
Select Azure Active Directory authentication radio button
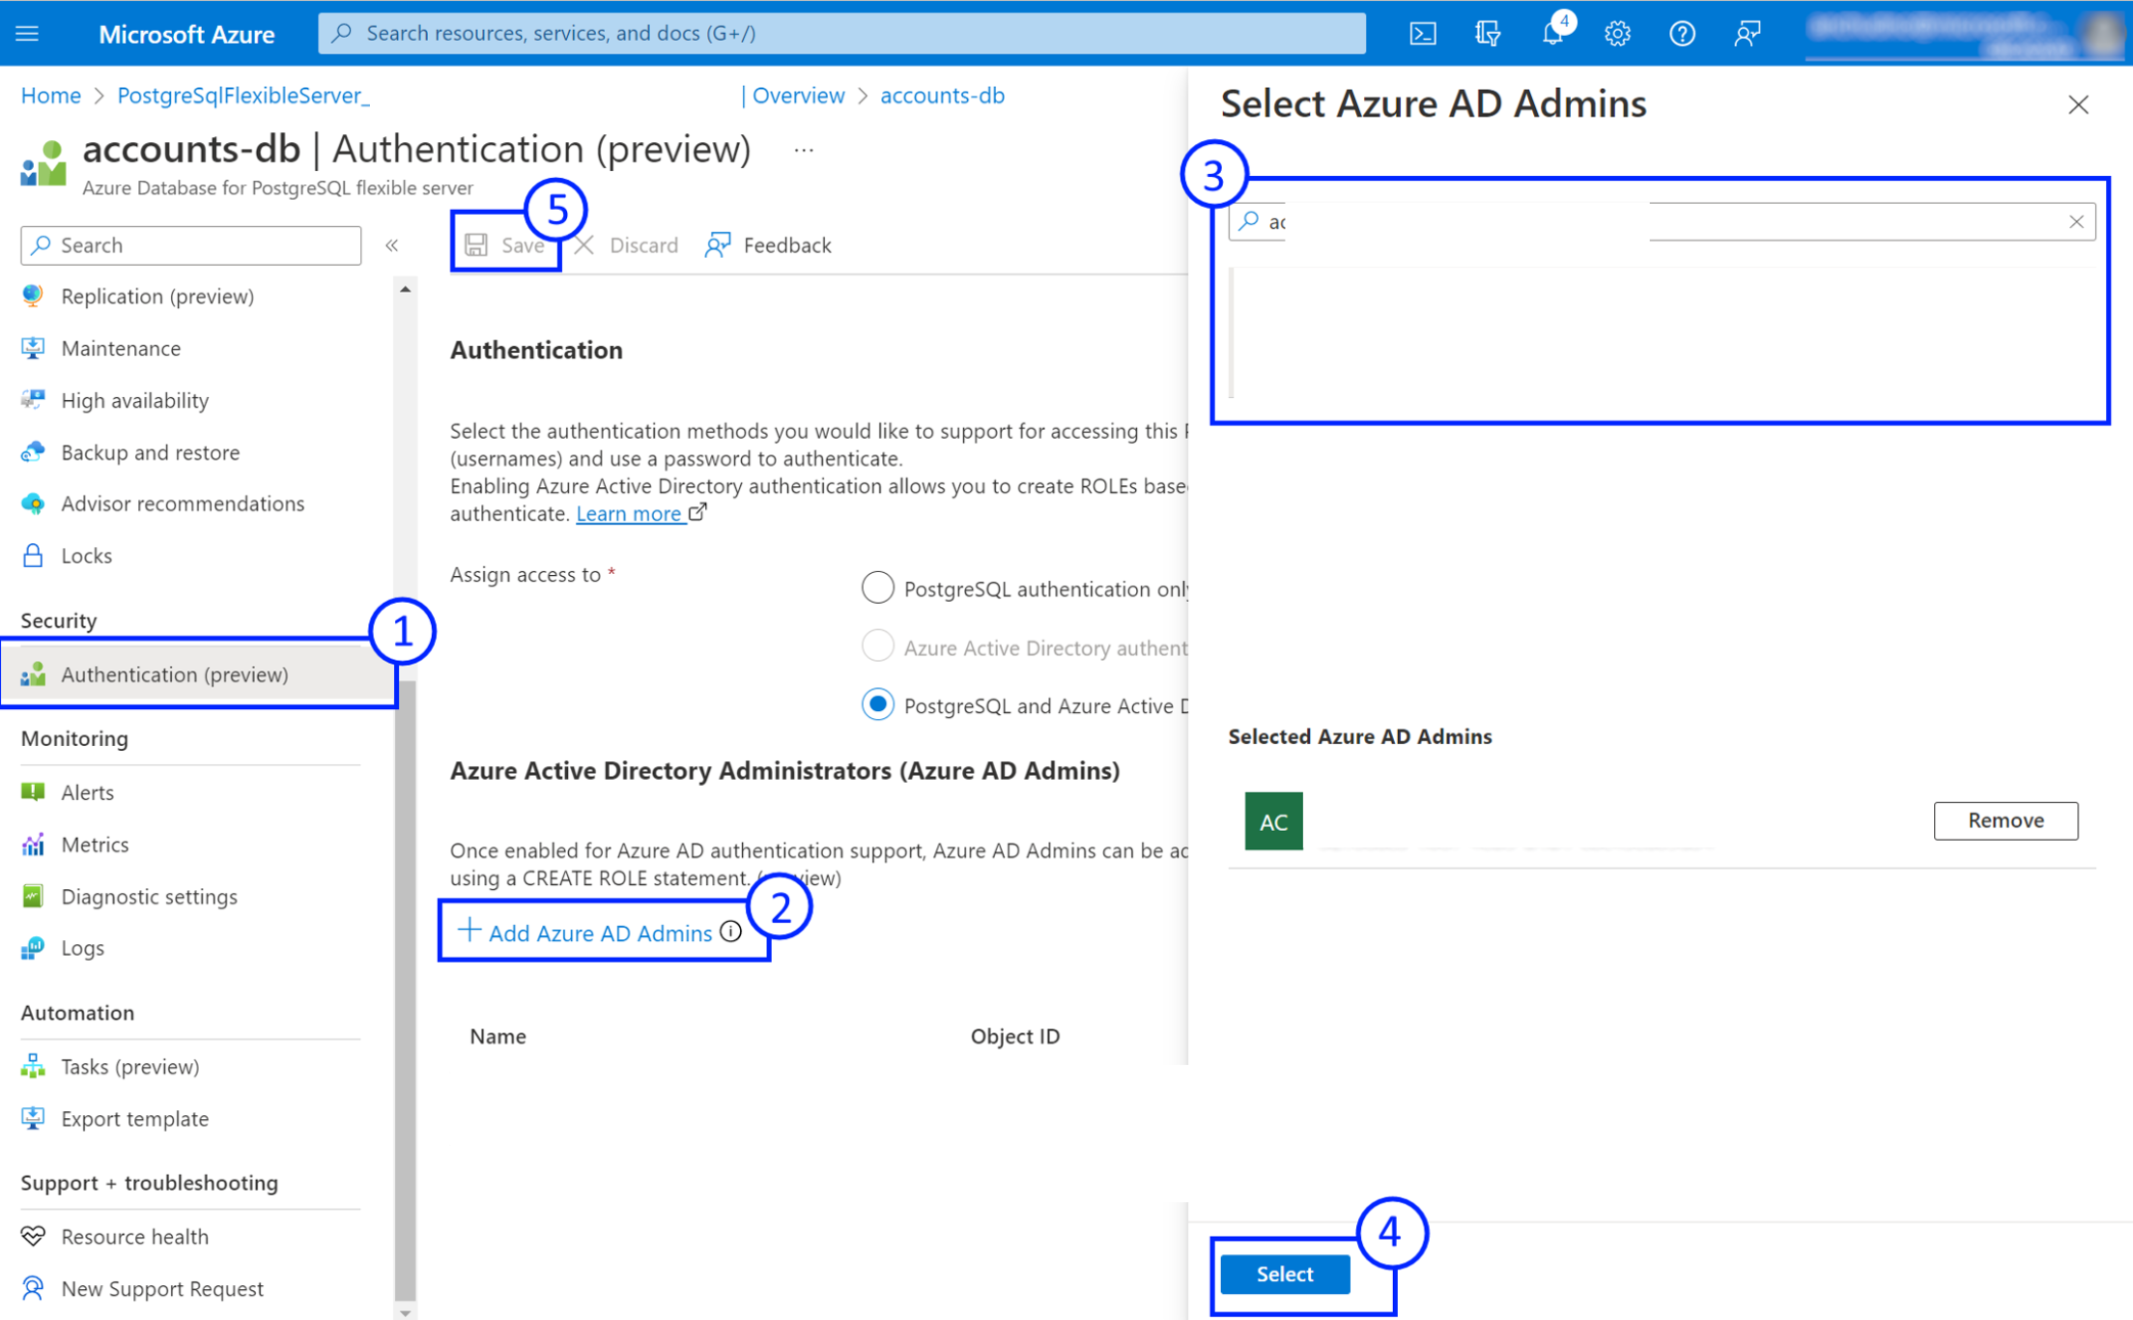[x=879, y=646]
